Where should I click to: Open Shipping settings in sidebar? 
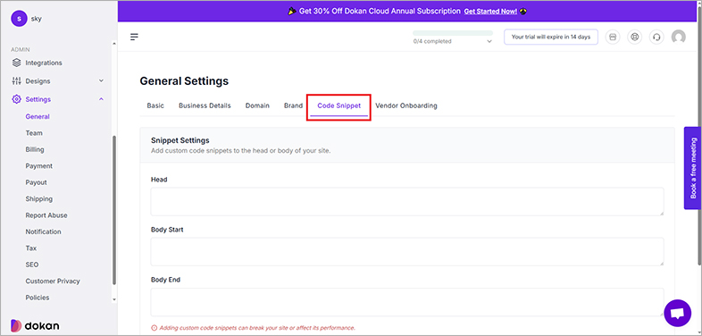click(x=39, y=199)
